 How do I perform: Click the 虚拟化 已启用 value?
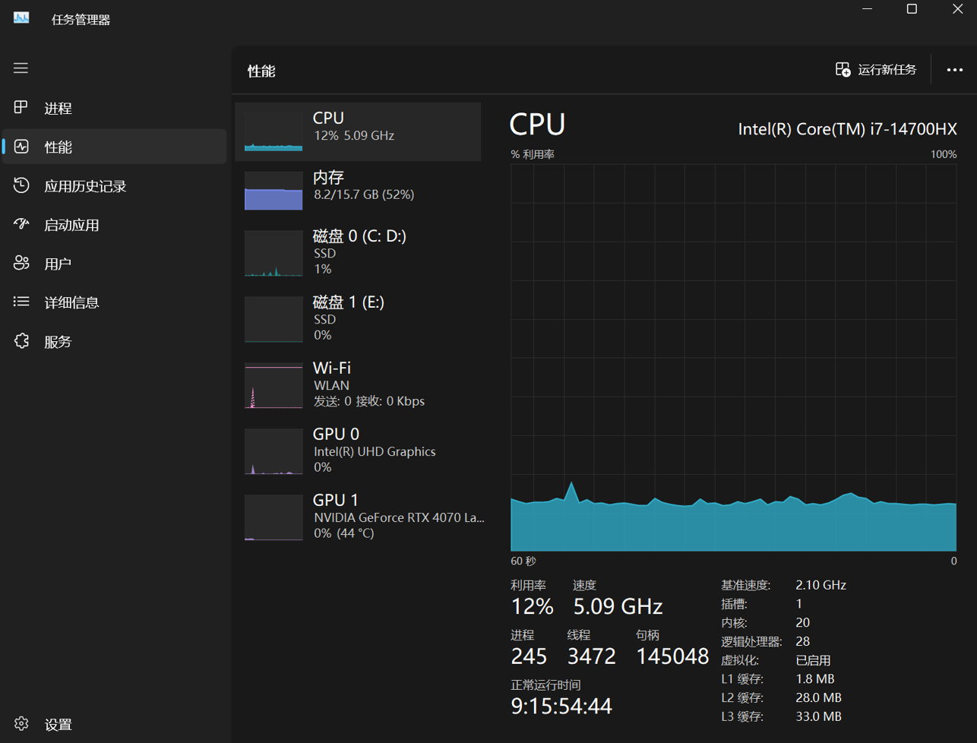click(813, 660)
